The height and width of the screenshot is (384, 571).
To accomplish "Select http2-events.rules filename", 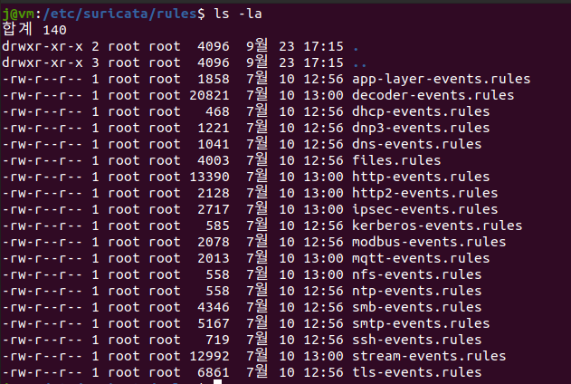I will 424,193.
